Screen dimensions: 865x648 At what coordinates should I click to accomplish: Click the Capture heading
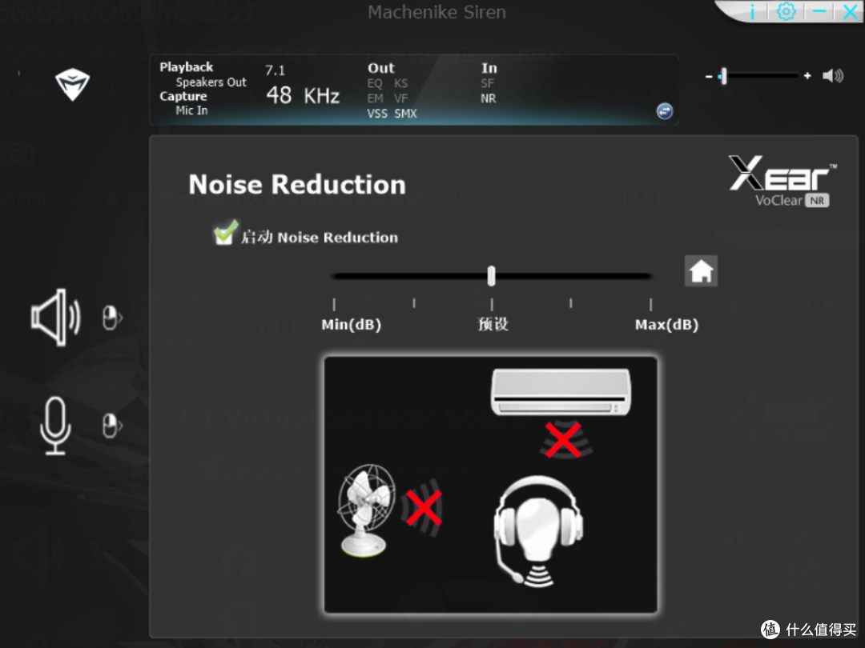[183, 97]
